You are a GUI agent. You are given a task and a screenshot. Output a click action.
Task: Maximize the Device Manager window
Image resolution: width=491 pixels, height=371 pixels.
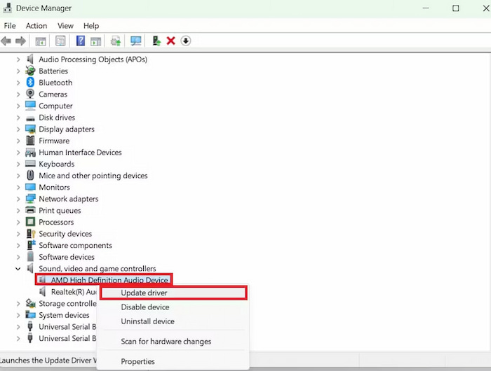tap(456, 8)
